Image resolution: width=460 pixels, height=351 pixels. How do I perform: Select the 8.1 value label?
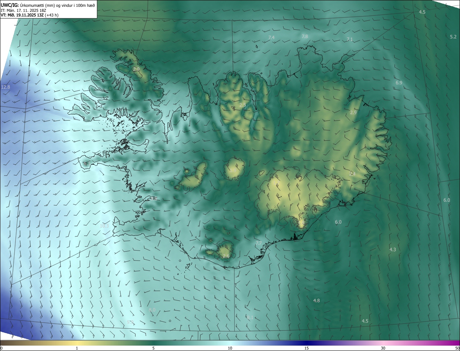[x=250, y=317]
